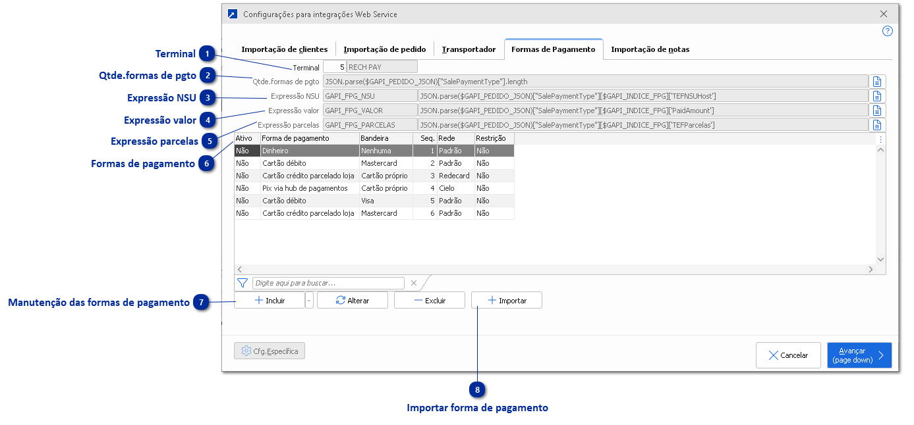
Task: Switch to the Transportador tab
Action: coord(469,49)
